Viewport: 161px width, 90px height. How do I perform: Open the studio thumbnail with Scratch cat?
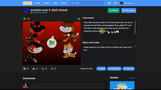pyautogui.click(x=122, y=85)
